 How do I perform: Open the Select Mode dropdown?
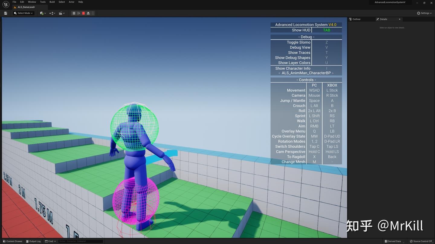point(24,13)
